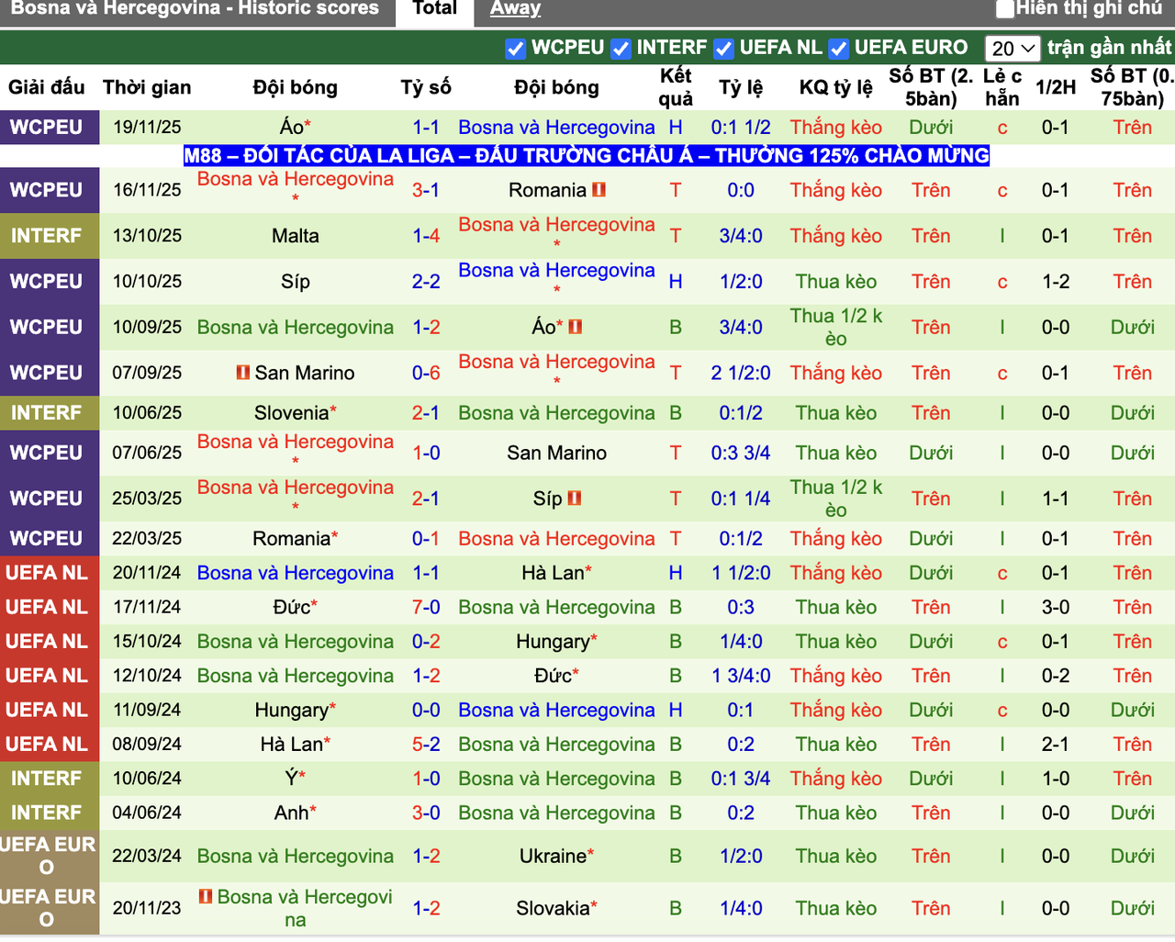Viewport: 1175px width, 942px height.
Task: Open Áo team in the 19/11/25 match
Action: pos(291,128)
